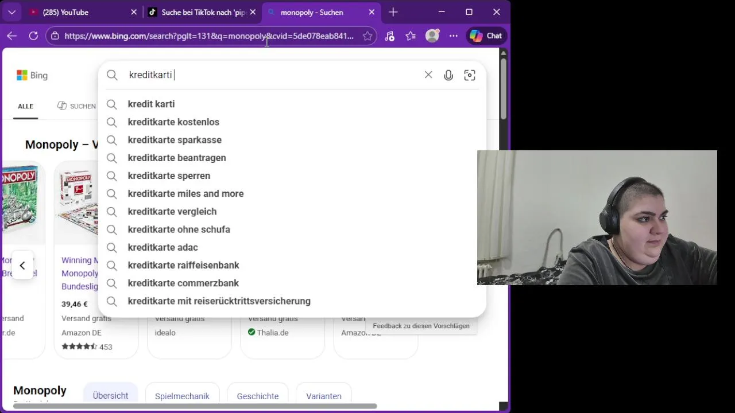735x413 pixels.
Task: Clear the search box with X
Action: point(428,75)
